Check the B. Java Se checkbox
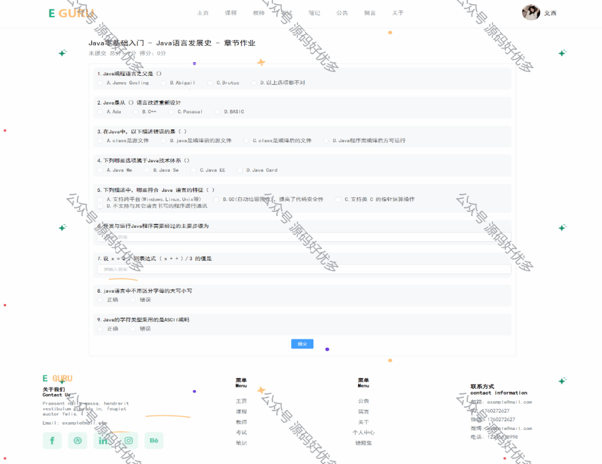 146,170
